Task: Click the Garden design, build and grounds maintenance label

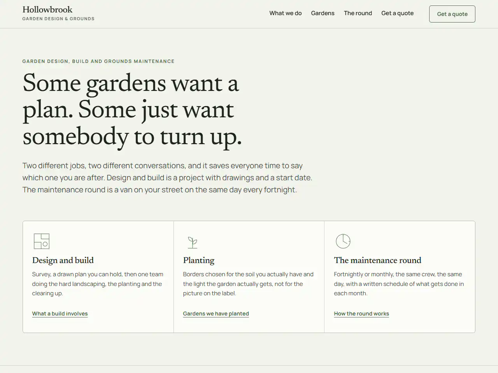Action: (x=98, y=61)
